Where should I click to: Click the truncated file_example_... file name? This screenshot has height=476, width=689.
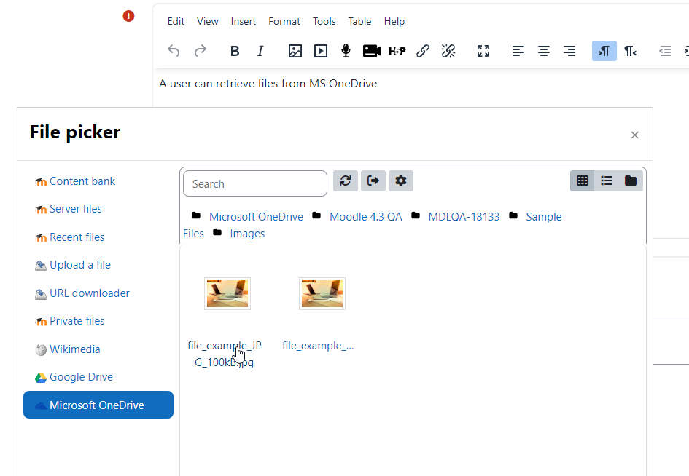[x=318, y=346]
